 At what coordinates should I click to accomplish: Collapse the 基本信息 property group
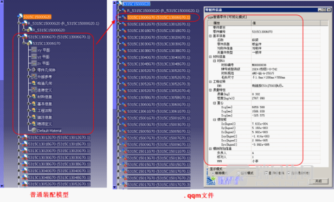(210, 36)
